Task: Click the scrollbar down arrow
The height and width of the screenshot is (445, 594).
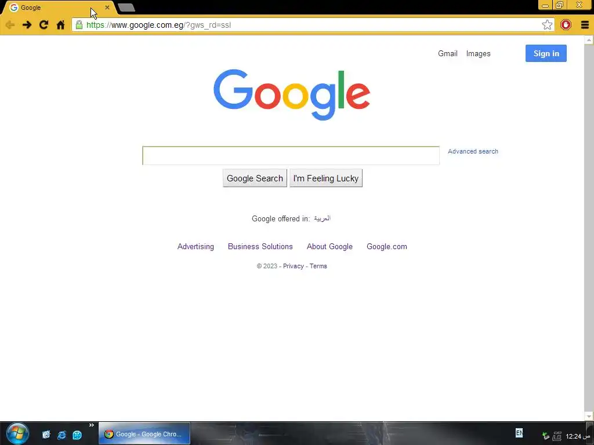Action: click(589, 416)
